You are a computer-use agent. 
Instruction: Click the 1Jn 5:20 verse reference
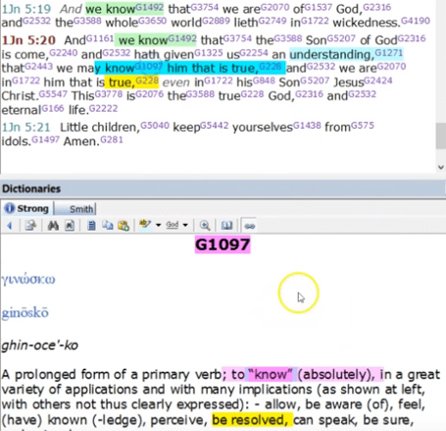point(28,40)
